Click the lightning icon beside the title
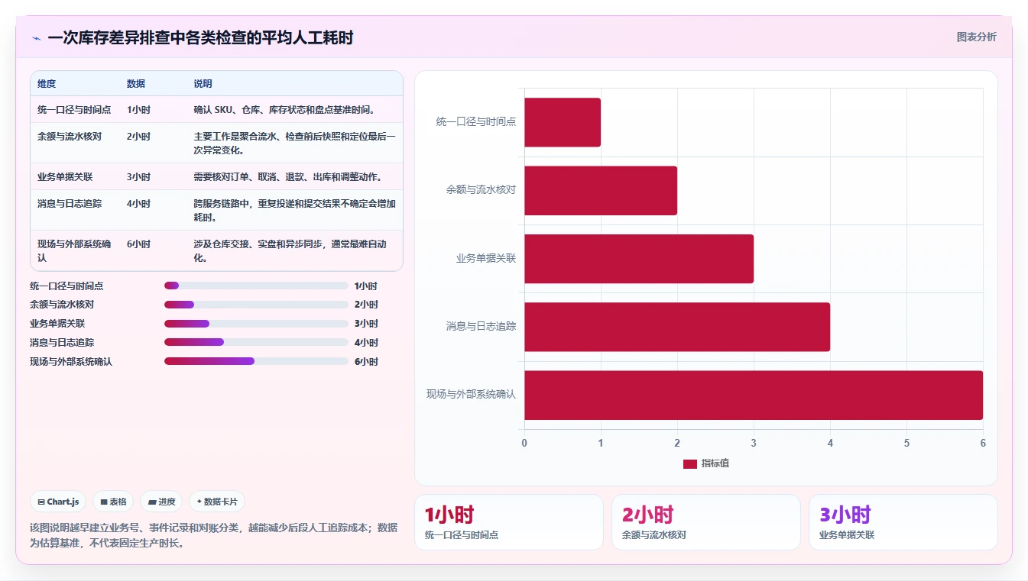This screenshot has width=1028, height=581. click(36, 38)
